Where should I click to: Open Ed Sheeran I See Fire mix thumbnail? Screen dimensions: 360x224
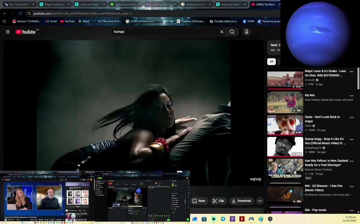(285, 194)
